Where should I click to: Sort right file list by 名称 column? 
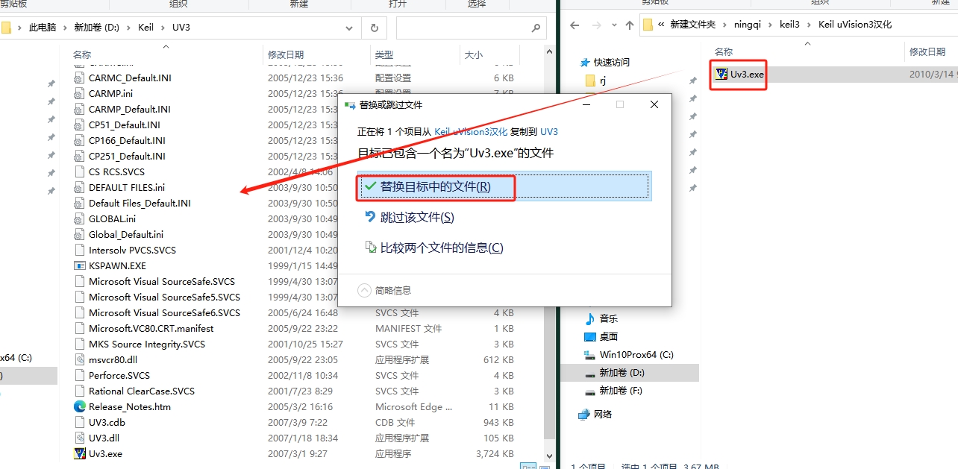(x=724, y=51)
